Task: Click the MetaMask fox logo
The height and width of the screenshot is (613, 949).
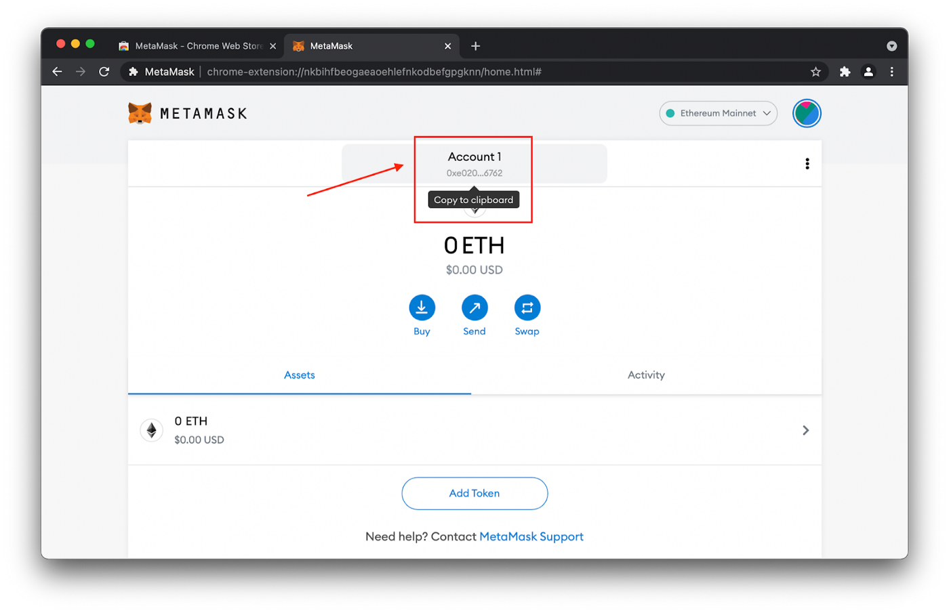Action: 140,113
